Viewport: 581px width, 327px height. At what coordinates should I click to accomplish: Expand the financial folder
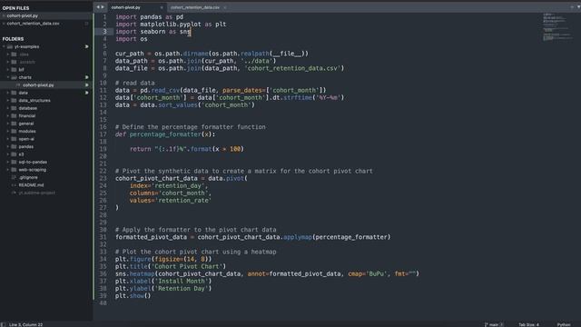click(x=8, y=115)
